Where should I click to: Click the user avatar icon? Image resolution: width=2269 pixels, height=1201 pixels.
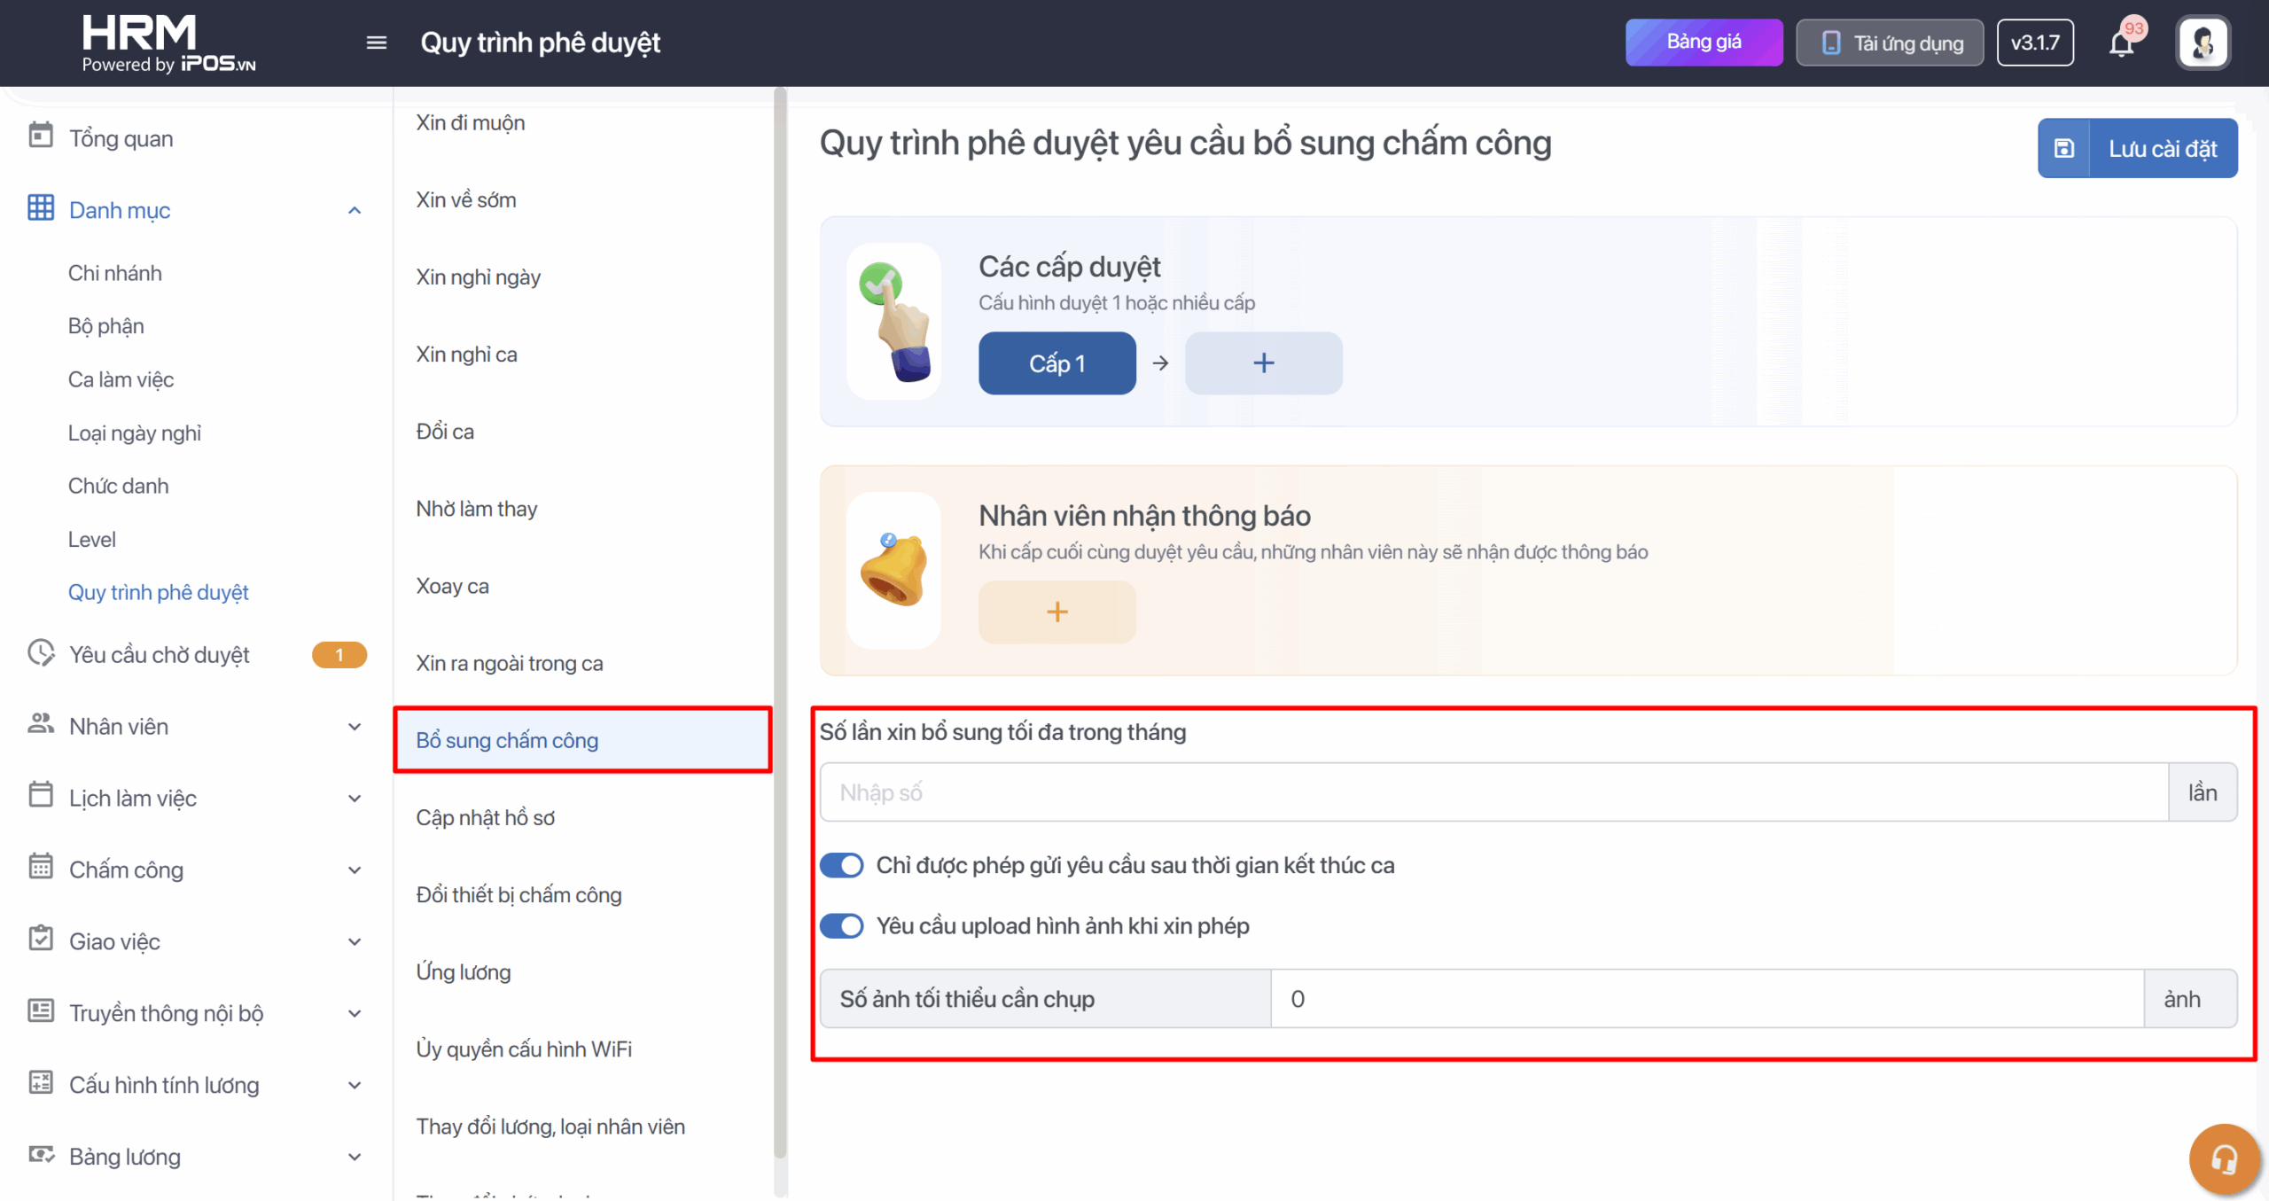(x=2203, y=43)
